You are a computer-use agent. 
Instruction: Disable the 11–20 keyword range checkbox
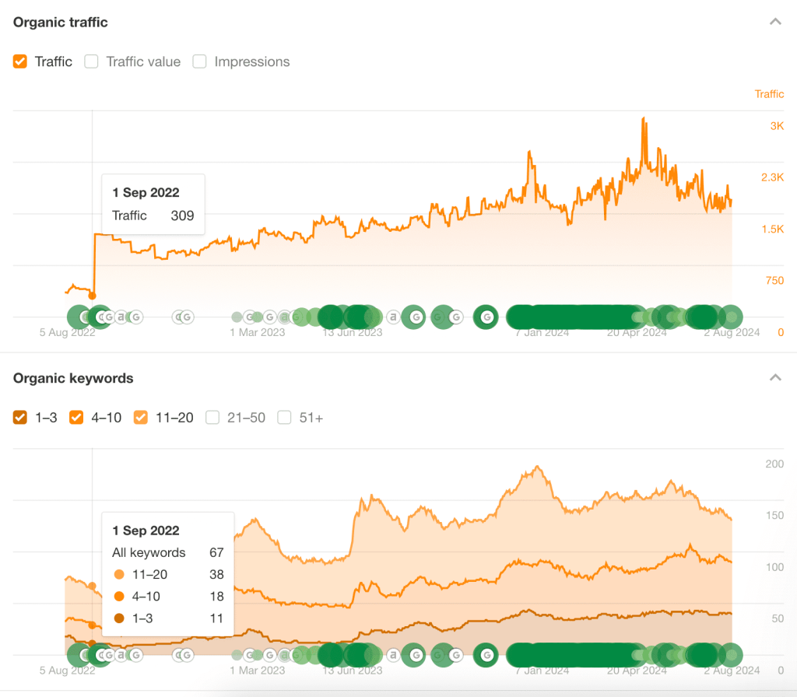click(x=140, y=418)
